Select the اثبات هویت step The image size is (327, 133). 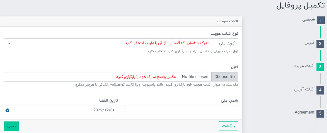[304, 66]
